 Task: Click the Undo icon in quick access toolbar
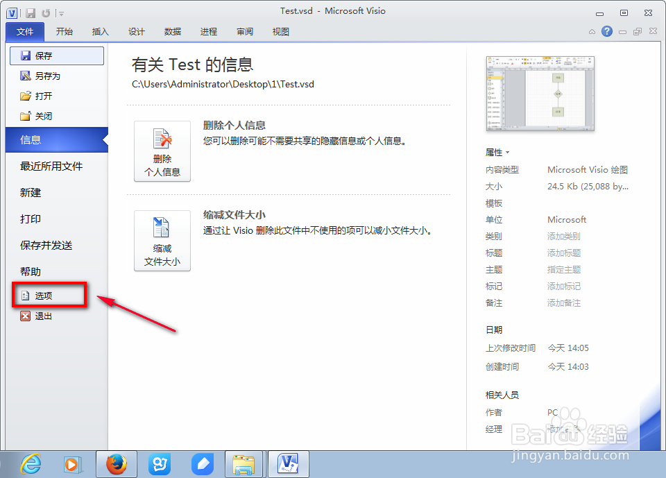tap(46, 13)
